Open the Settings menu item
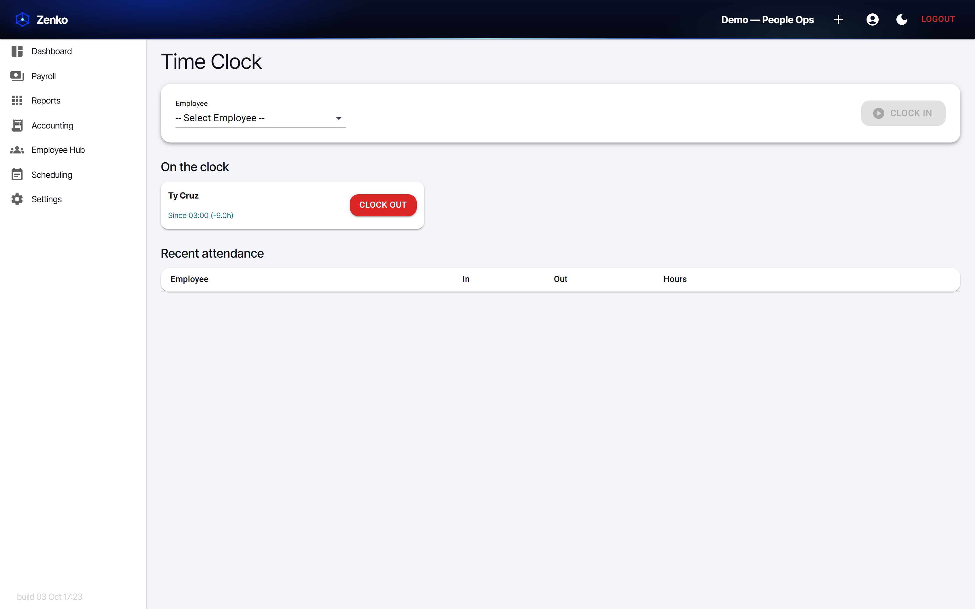Screen dimensions: 975x609 tap(73, 199)
